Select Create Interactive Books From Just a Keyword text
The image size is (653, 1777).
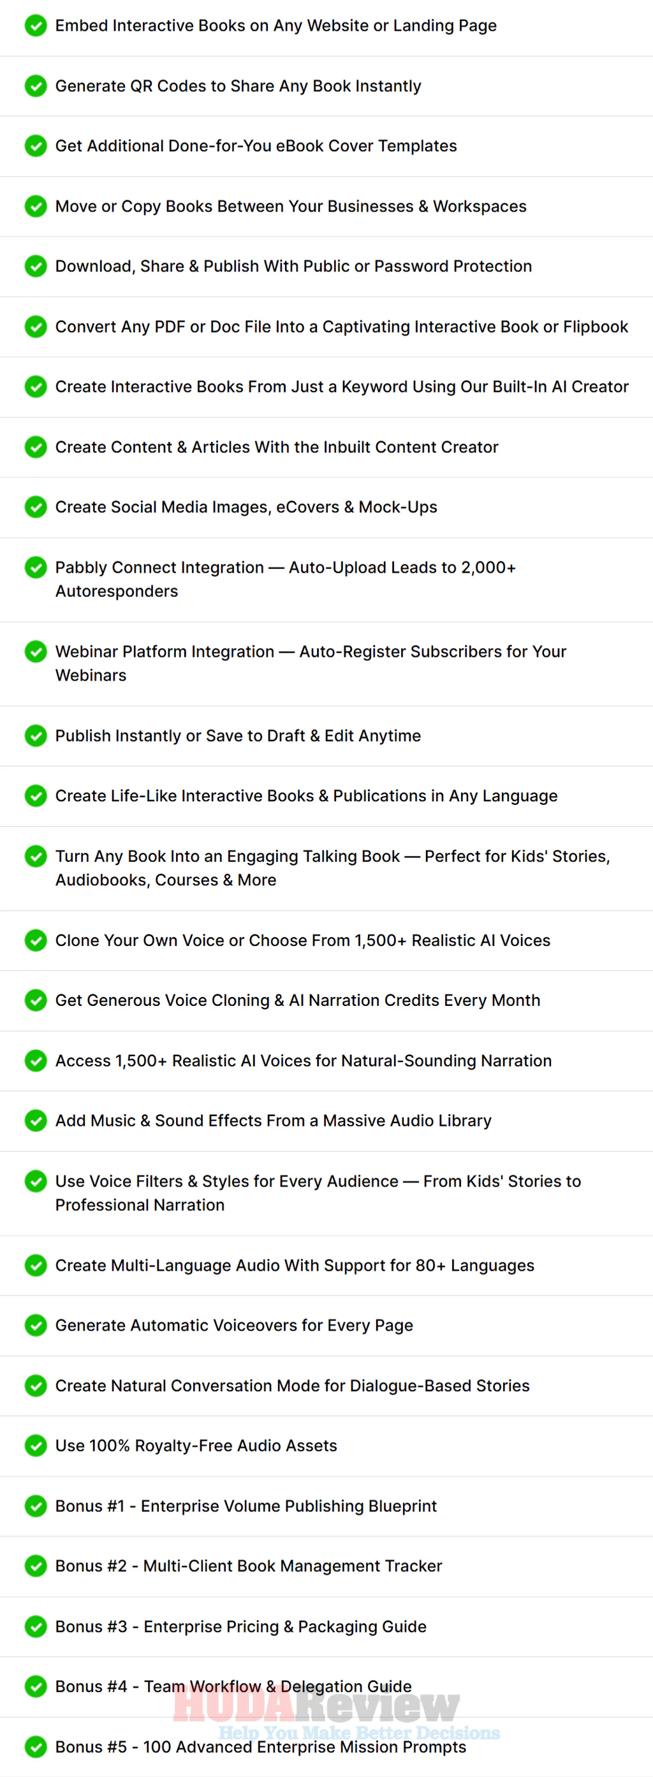[342, 387]
